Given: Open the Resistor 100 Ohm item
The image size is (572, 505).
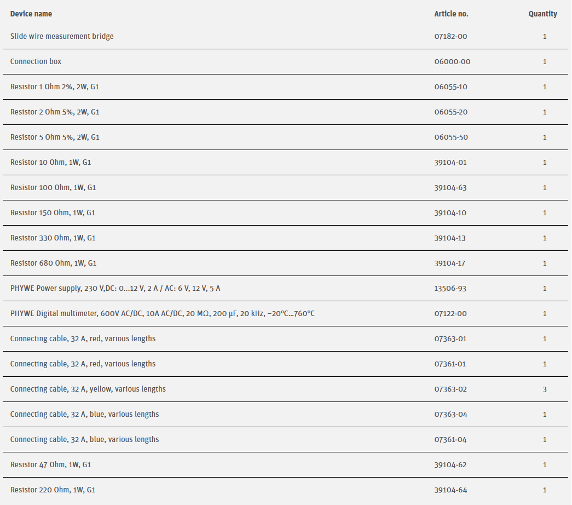Looking at the screenshot, I should click(x=53, y=187).
